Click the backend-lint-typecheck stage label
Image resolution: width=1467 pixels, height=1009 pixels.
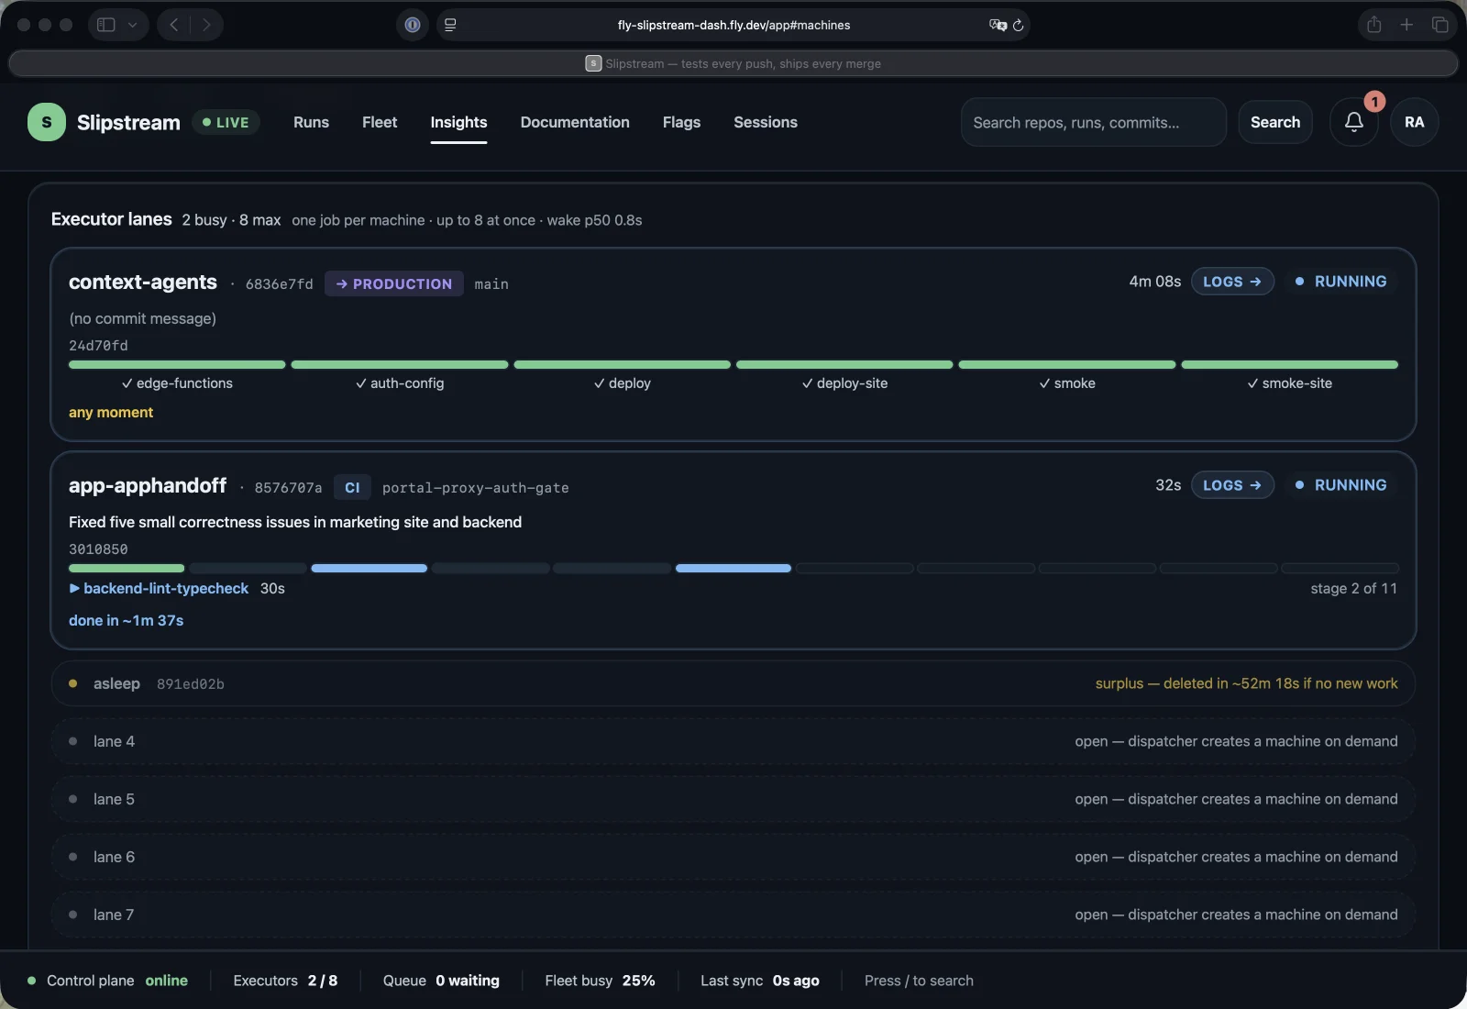(166, 589)
